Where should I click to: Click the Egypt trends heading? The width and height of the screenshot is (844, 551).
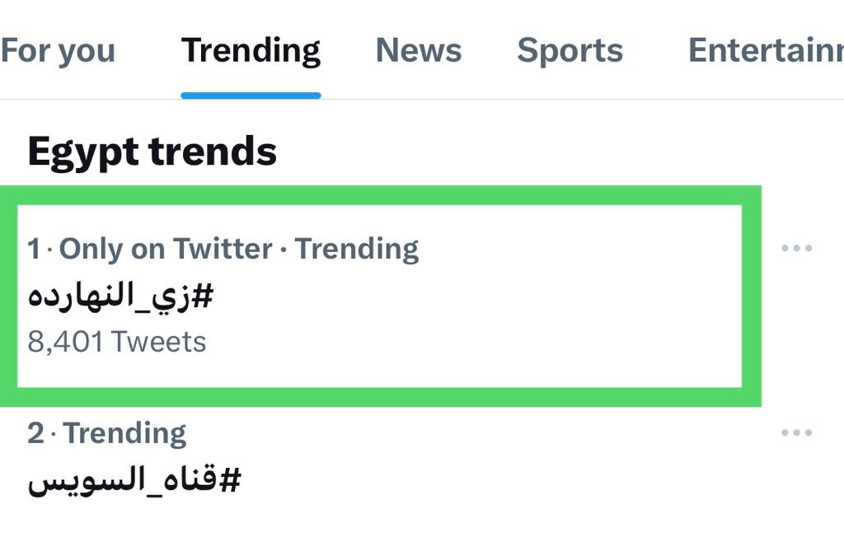pyautogui.click(x=152, y=152)
